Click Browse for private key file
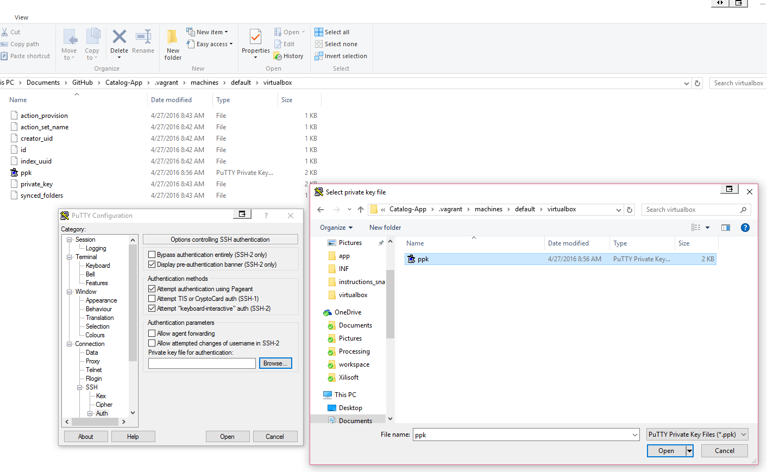The width and height of the screenshot is (767, 472). (x=275, y=363)
